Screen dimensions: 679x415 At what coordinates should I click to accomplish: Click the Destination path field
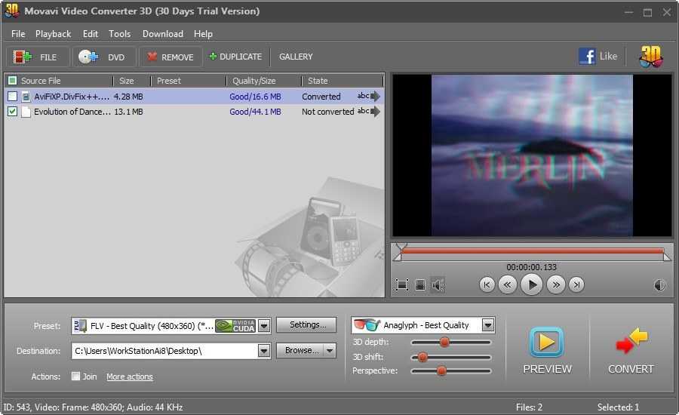(x=165, y=351)
